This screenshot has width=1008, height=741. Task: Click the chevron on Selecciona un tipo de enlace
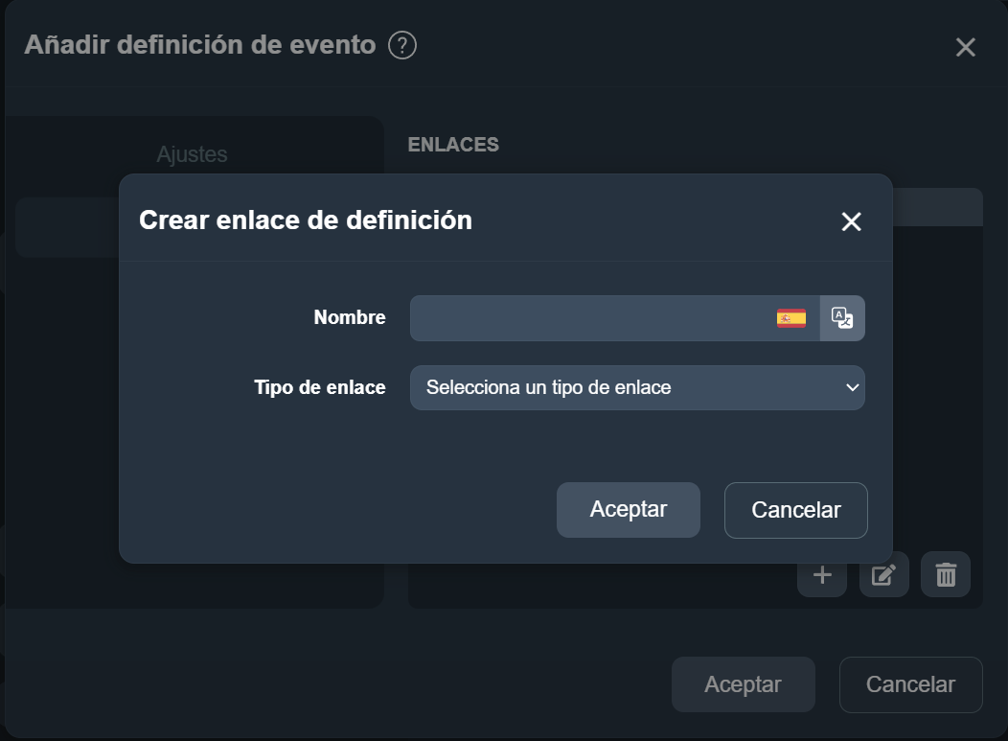(853, 387)
